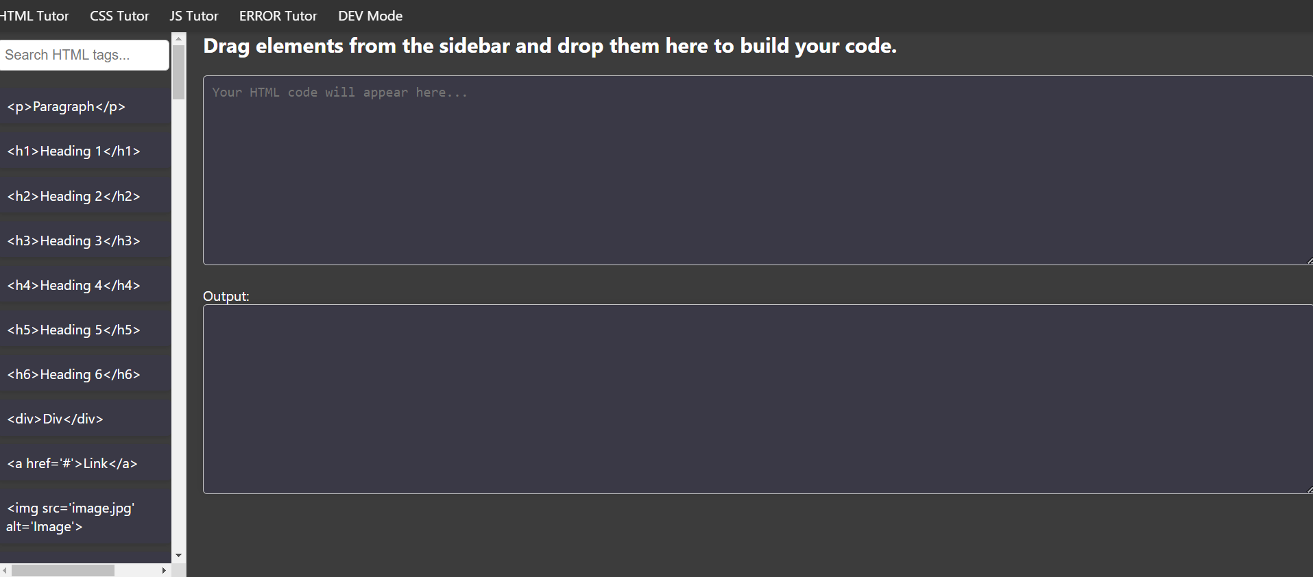Open the HTML Tutor tab
Image resolution: width=1313 pixels, height=577 pixels.
(34, 16)
